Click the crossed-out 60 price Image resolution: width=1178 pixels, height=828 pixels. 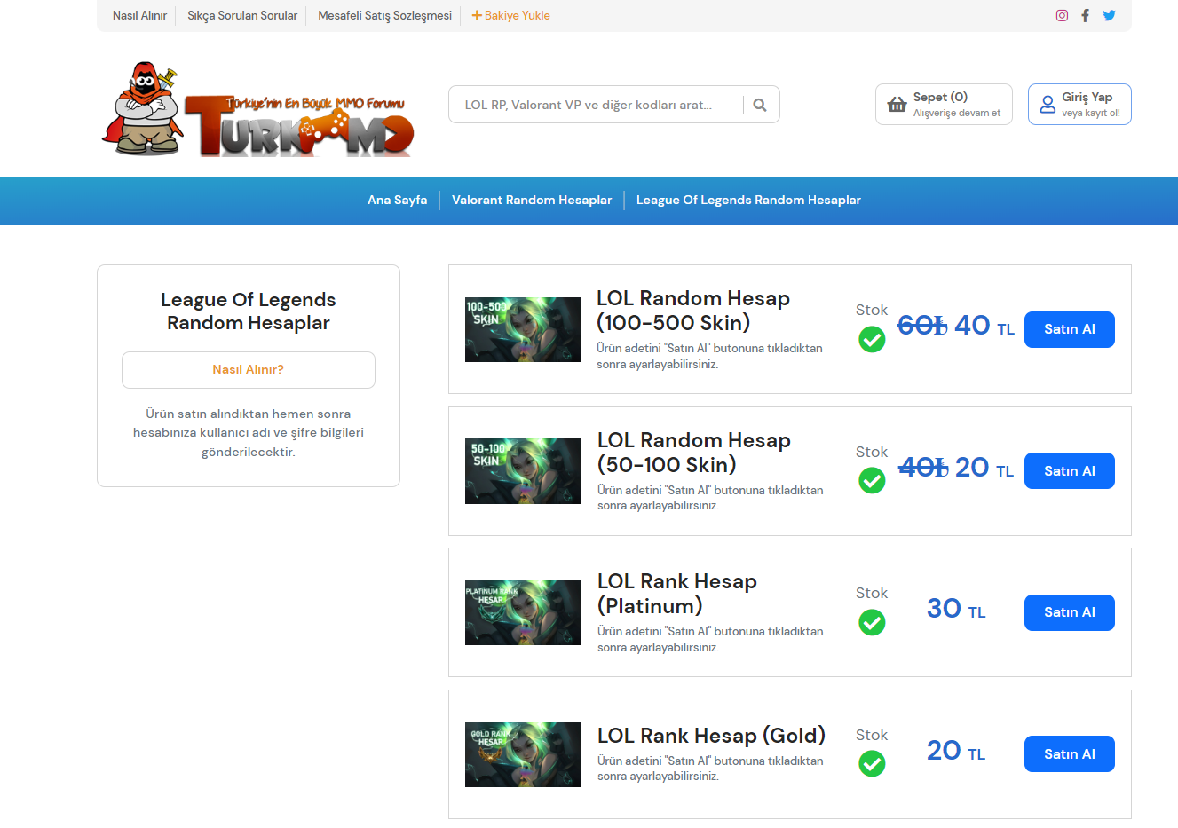click(x=922, y=326)
